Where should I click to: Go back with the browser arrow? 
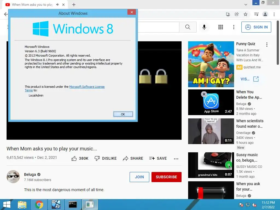(x=6, y=14)
